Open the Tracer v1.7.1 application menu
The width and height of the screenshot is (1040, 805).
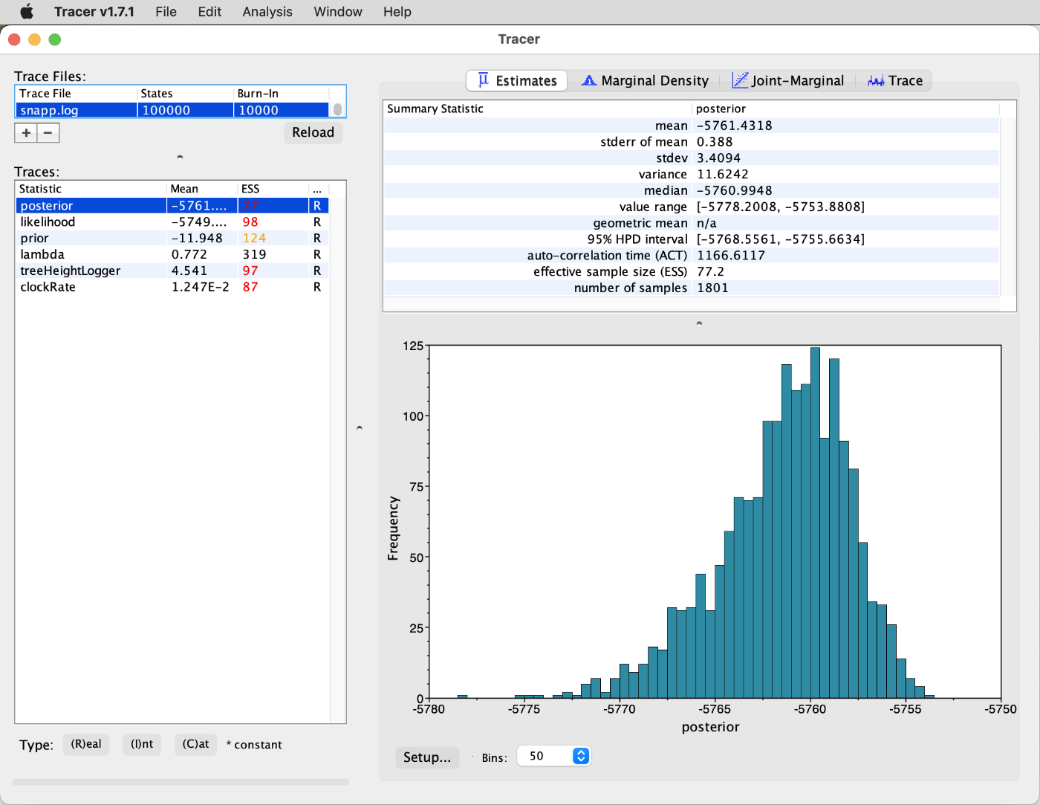tap(94, 12)
